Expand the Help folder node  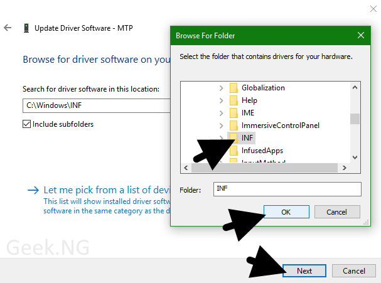click(x=221, y=100)
